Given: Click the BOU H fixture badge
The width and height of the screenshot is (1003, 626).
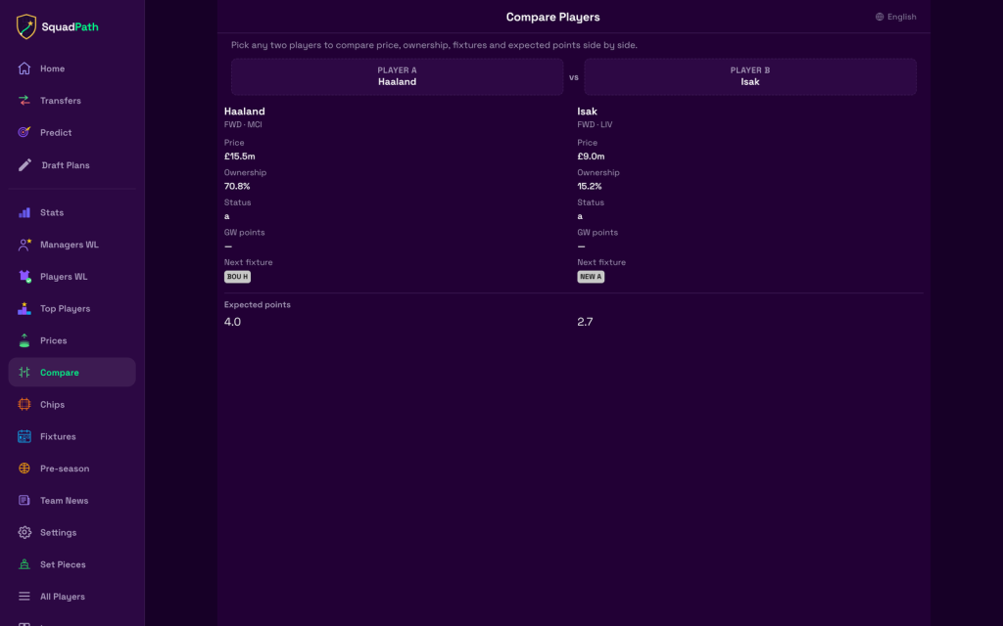Looking at the screenshot, I should [x=237, y=277].
